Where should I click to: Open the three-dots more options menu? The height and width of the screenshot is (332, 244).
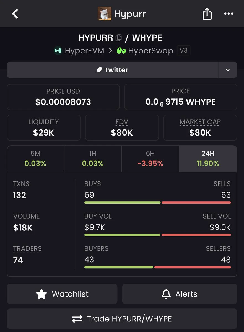click(x=229, y=14)
